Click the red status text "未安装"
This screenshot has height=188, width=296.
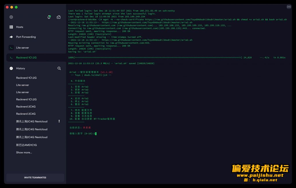click(87, 128)
